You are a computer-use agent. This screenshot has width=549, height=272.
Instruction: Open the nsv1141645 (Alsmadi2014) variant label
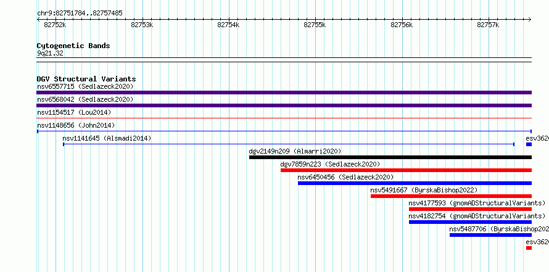(107, 138)
